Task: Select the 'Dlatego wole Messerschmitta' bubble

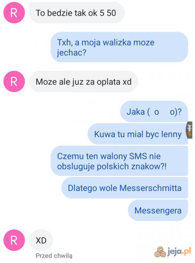Action: (125, 188)
